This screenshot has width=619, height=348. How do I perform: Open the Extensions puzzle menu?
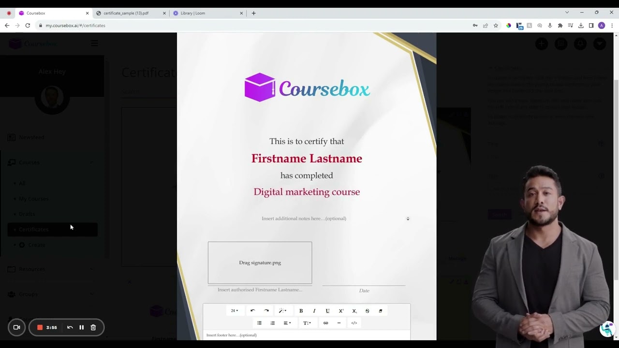click(x=560, y=26)
